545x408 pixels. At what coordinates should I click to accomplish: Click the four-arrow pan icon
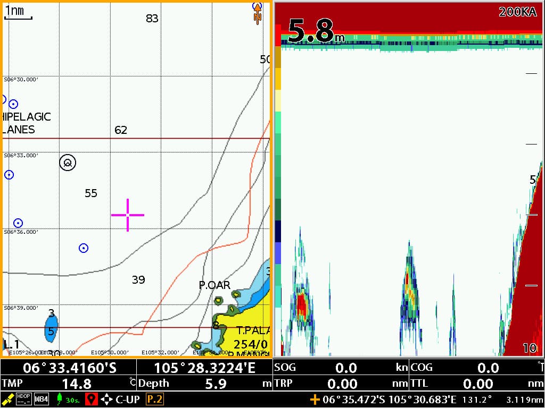pyautogui.click(x=107, y=399)
